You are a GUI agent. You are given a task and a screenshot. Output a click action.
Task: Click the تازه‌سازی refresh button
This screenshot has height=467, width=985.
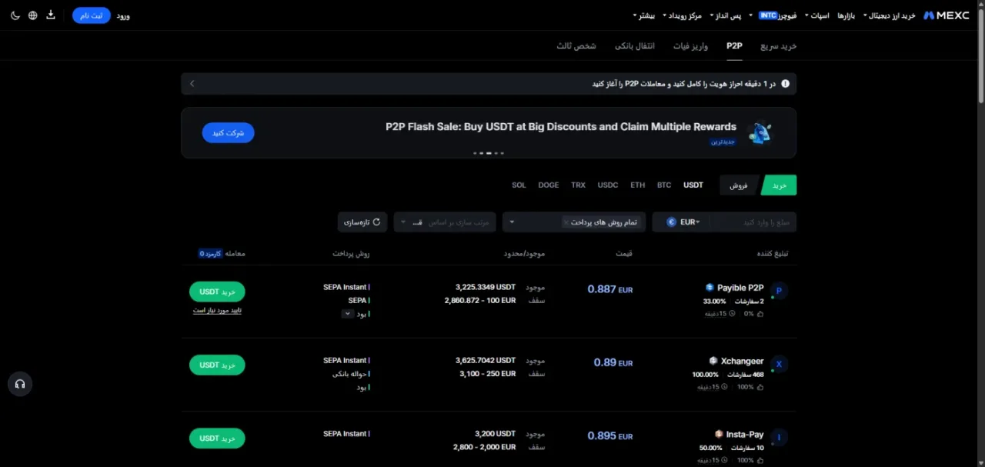click(x=362, y=222)
